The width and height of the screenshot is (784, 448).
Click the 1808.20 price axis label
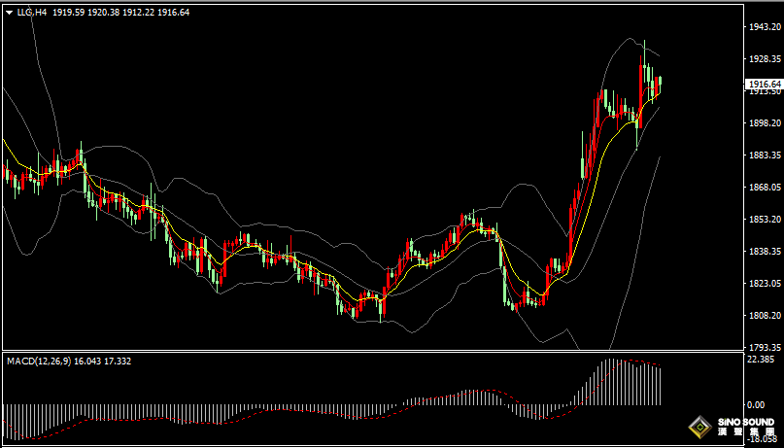click(764, 316)
